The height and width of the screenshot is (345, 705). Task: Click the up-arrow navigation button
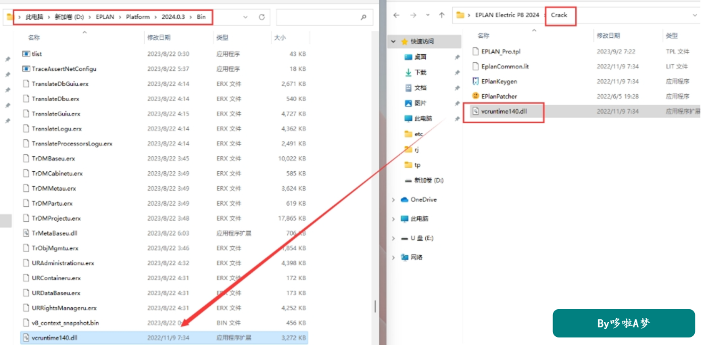point(441,16)
